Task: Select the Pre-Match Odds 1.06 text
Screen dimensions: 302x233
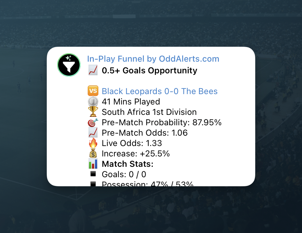Action: (145, 133)
